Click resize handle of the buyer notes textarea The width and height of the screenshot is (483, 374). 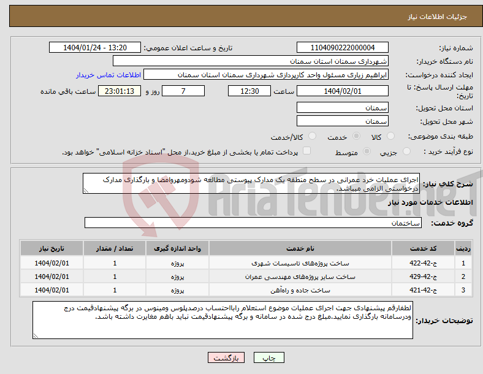pos(36,336)
